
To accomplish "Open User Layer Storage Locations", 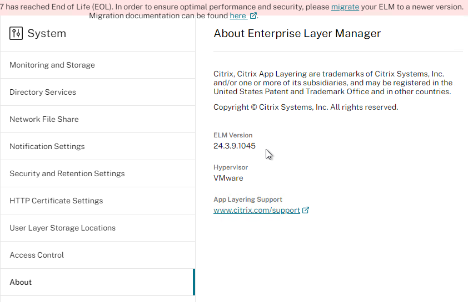I will (x=98, y=228).
